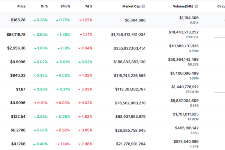Select the row with market cap $6,394,686
This screenshot has width=225, height=150.
click(112, 20)
